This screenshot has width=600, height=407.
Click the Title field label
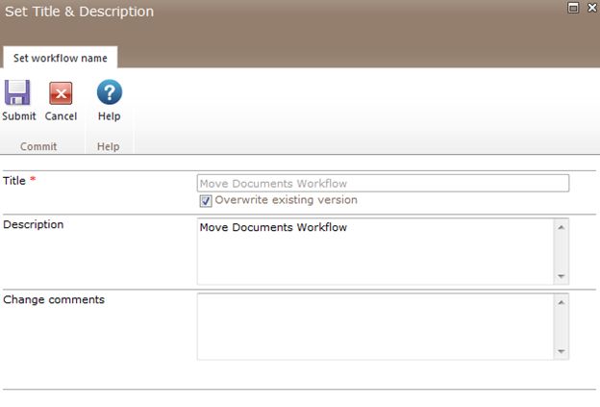click(14, 180)
